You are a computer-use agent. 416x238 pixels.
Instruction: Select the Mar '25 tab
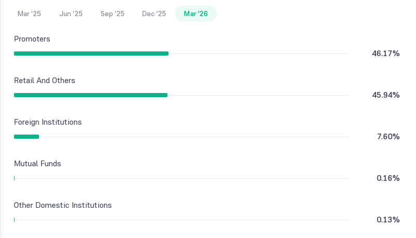[x=29, y=14]
